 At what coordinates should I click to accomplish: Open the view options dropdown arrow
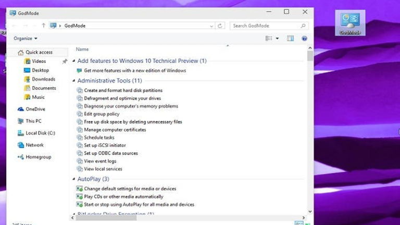[277, 39]
